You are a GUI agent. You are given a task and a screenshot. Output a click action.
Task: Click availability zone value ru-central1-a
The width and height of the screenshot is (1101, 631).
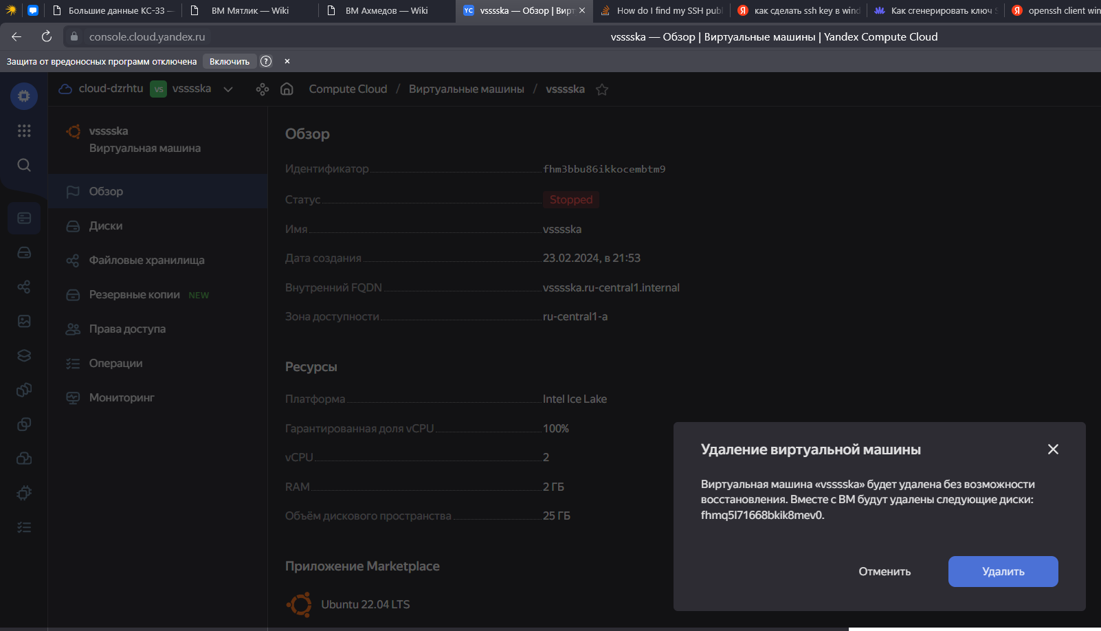575,316
